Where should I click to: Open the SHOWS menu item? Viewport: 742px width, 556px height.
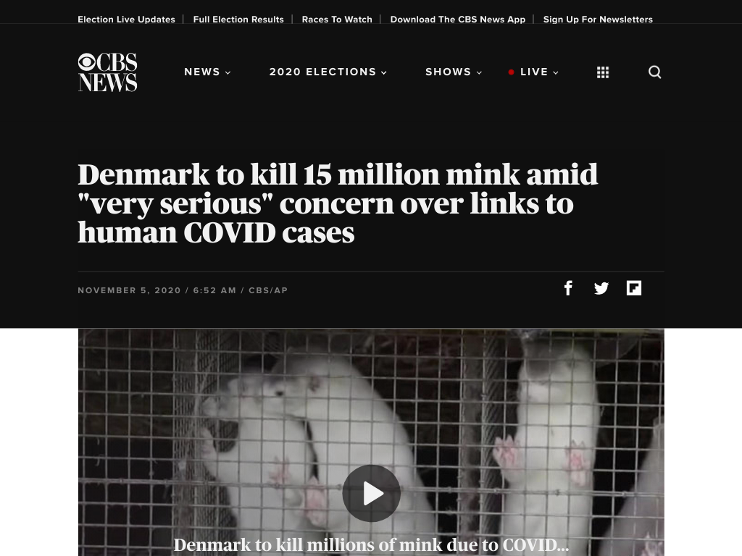448,72
